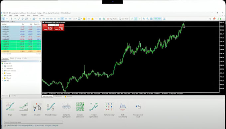Open the Charts menu
Image resolution: width=226 pixels, height=129 pixels.
coord(22,16)
